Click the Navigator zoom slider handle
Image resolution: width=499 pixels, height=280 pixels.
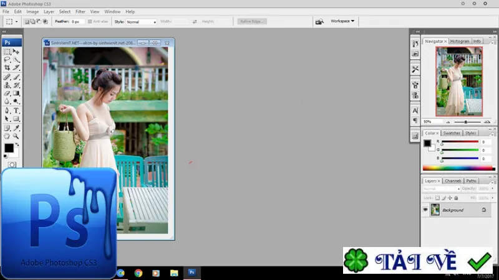[465, 122]
